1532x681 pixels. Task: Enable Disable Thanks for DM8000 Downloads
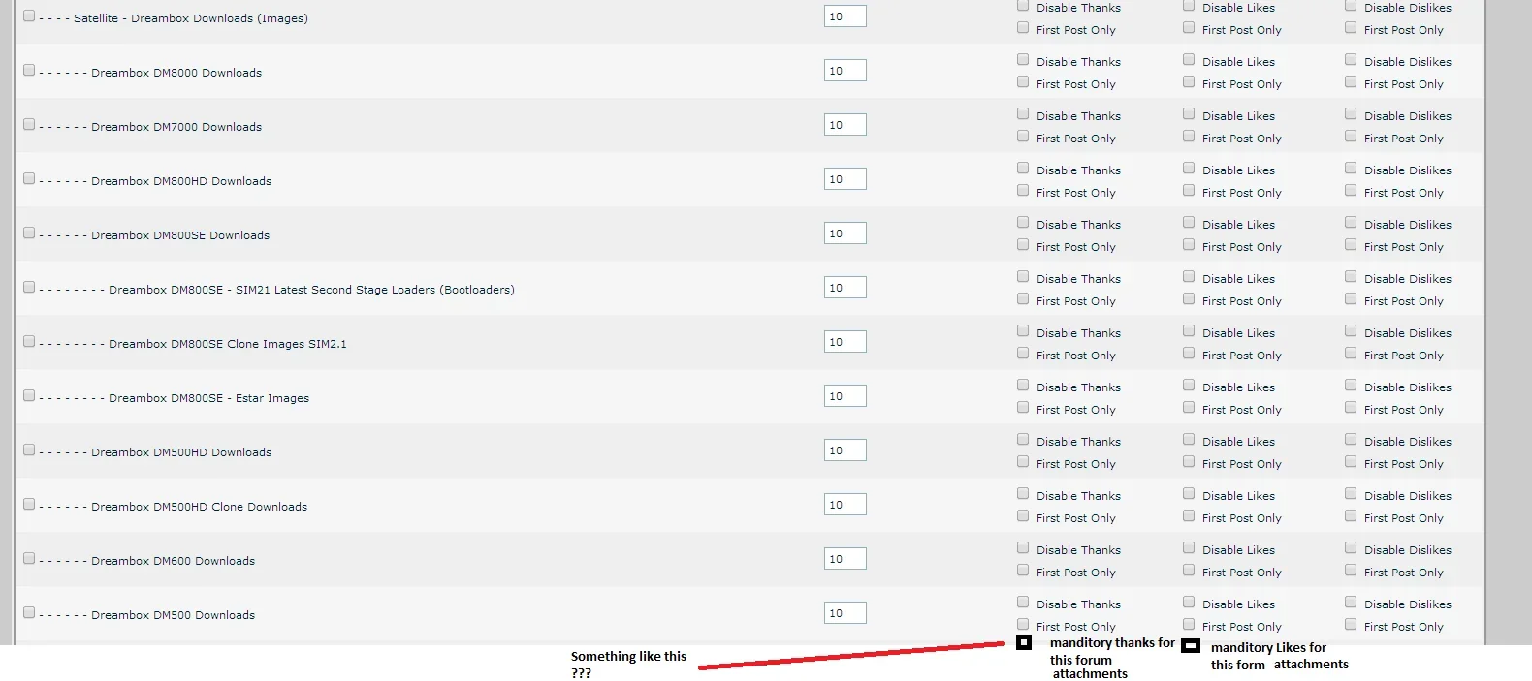tap(1023, 59)
